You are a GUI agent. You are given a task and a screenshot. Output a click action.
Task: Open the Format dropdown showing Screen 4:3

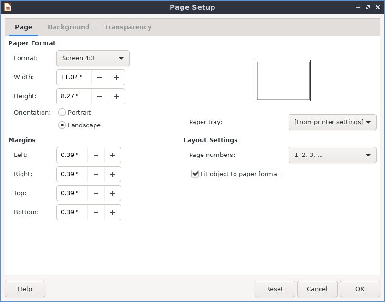[93, 58]
